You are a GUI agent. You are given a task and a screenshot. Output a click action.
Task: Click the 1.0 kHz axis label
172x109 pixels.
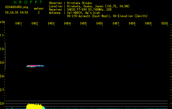[x=2, y=49]
